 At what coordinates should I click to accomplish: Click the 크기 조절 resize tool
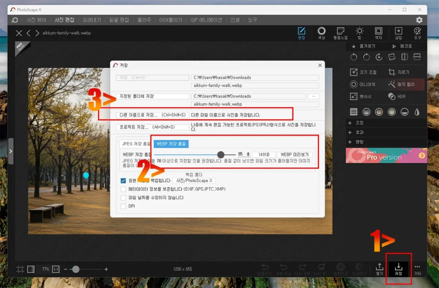pos(364,72)
